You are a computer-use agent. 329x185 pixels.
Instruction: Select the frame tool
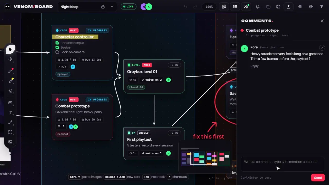tap(10, 132)
